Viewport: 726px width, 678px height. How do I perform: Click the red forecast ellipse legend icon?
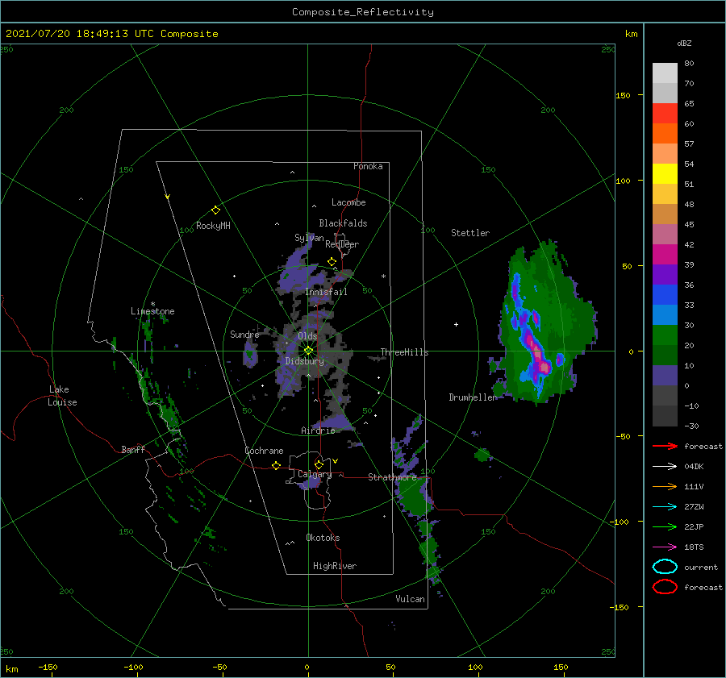click(x=665, y=587)
